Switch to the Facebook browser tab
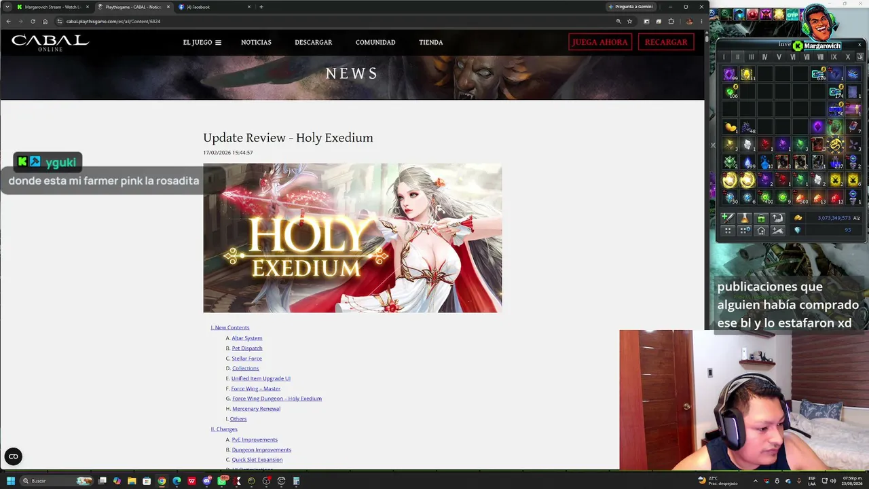This screenshot has width=869, height=489. click(x=214, y=7)
